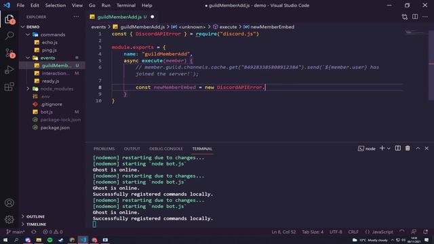The image size is (434, 244).
Task: Open the Explorer view in activity bar
Action: (x=9, y=19)
